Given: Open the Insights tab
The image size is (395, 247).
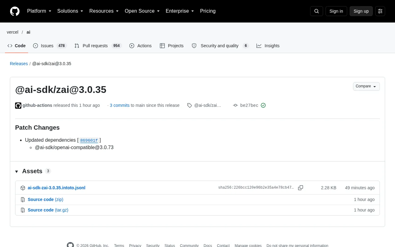Looking at the screenshot, I should [268, 46].
